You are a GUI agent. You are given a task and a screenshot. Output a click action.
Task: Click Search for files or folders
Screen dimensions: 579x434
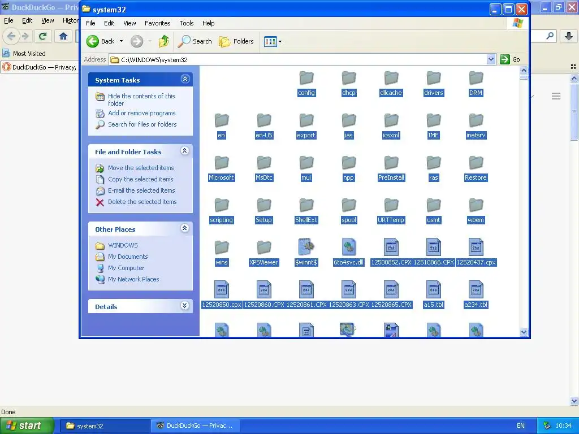pos(142,124)
